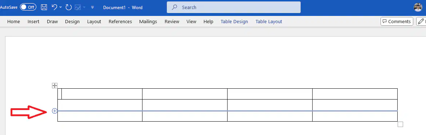Image resolution: width=426 pixels, height=135 pixels.
Task: Click the Redo icon
Action: [x=68, y=7]
